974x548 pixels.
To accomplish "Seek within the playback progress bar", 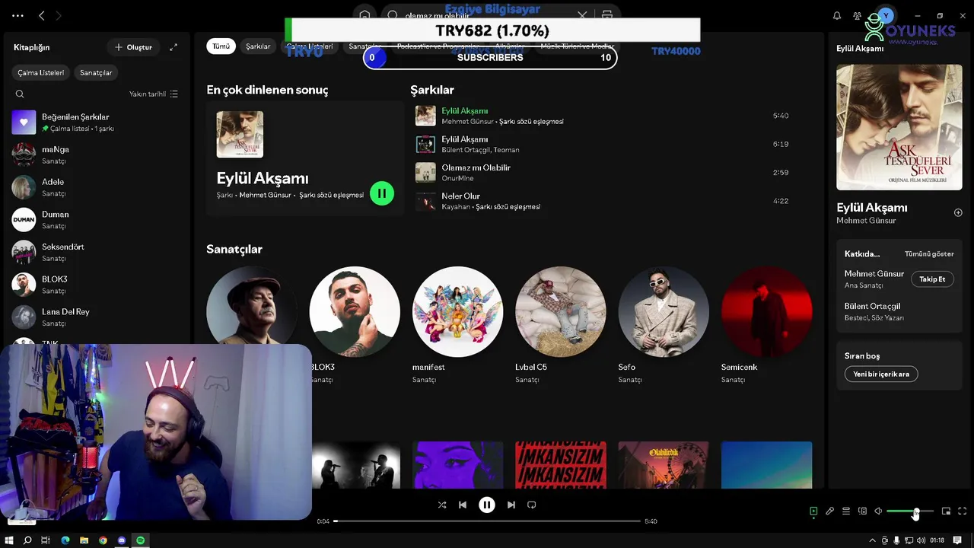I will [x=487, y=521].
